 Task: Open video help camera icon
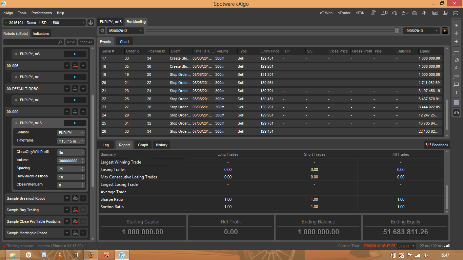(384, 13)
